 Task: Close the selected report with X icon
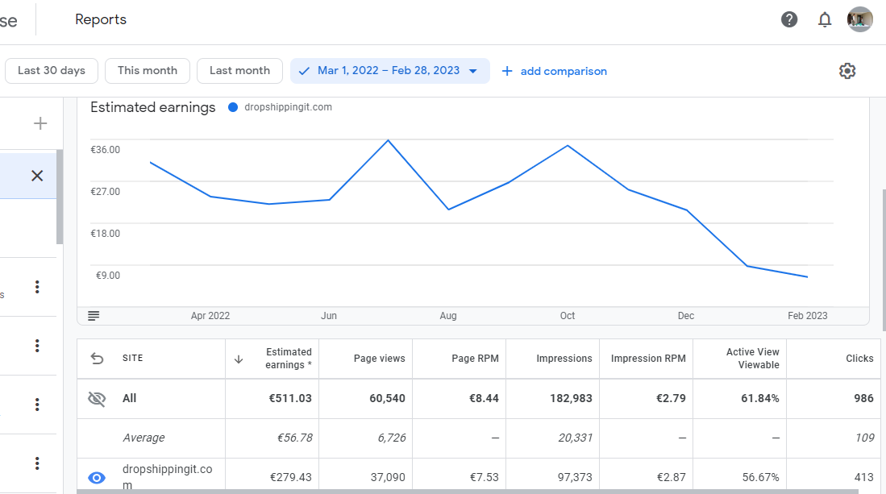tap(37, 176)
